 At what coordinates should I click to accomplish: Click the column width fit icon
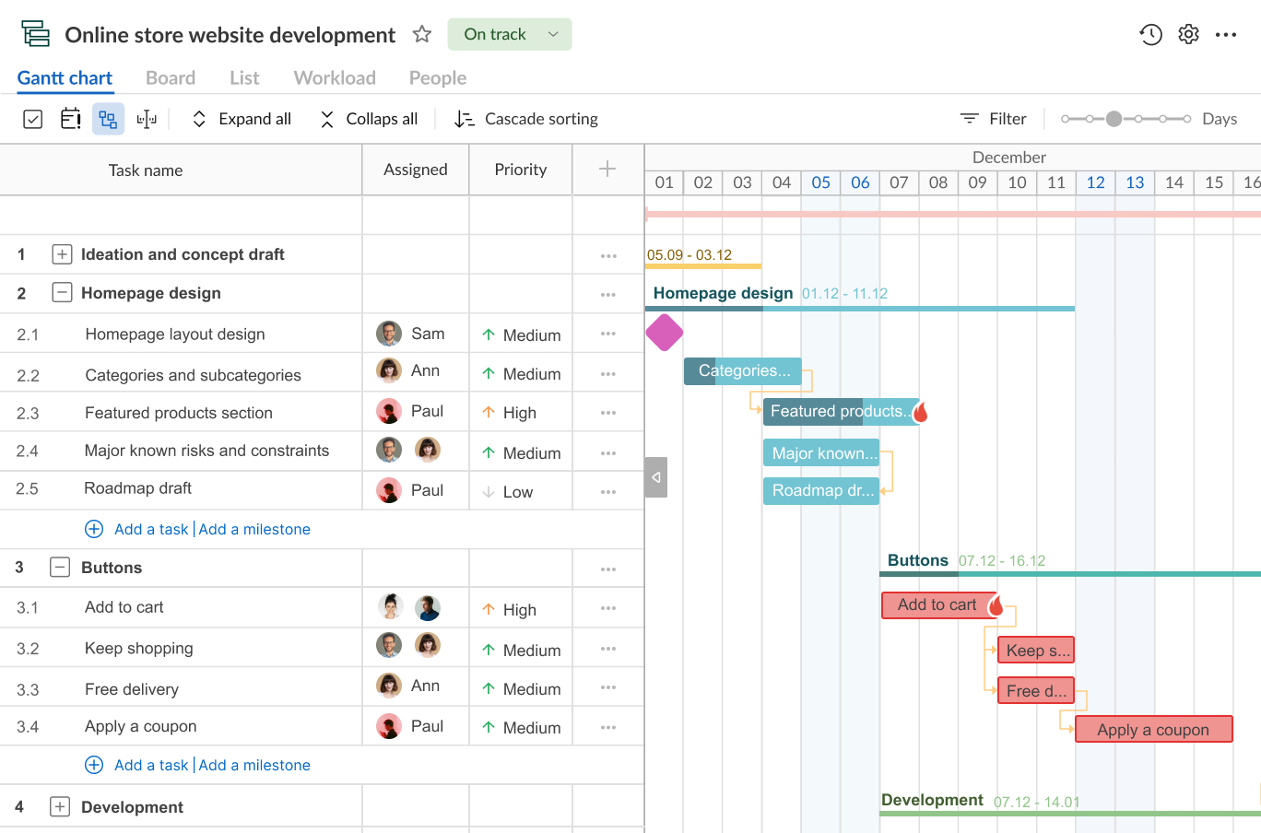pos(147,119)
